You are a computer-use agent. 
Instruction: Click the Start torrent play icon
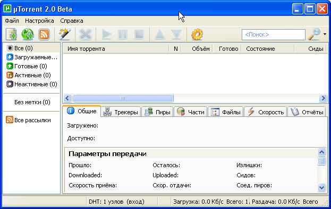(x=107, y=34)
